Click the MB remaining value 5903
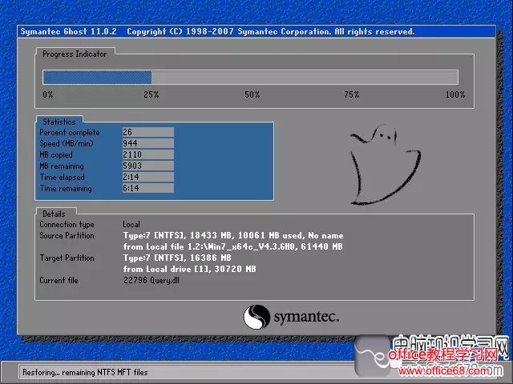 pos(147,166)
